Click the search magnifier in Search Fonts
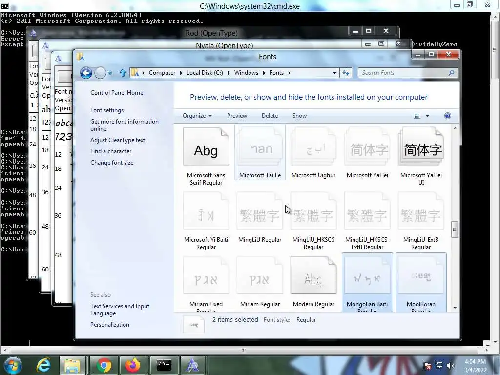The height and width of the screenshot is (375, 500). (451, 73)
